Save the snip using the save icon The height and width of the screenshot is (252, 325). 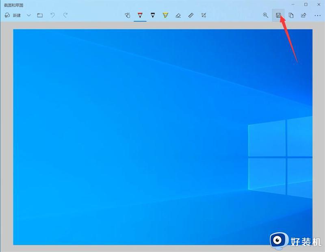point(279,15)
